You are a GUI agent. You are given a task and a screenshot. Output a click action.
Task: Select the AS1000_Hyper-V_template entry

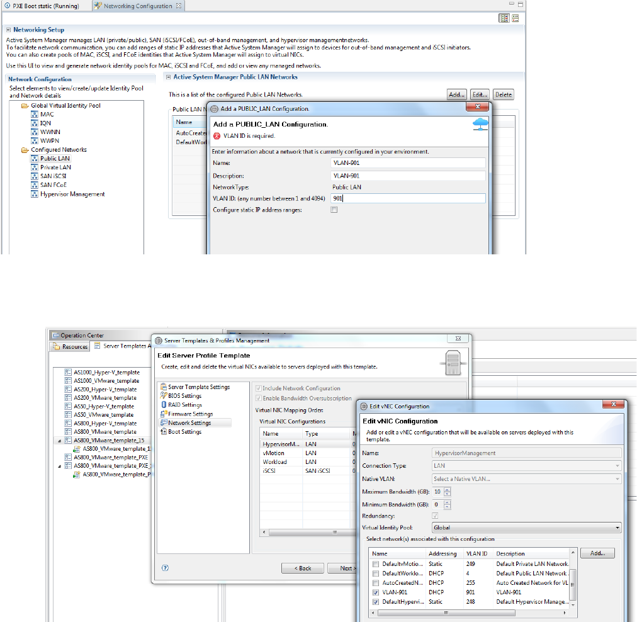point(106,373)
